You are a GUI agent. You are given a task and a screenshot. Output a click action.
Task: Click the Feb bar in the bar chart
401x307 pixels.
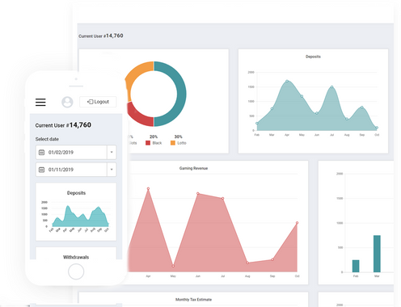(x=356, y=266)
